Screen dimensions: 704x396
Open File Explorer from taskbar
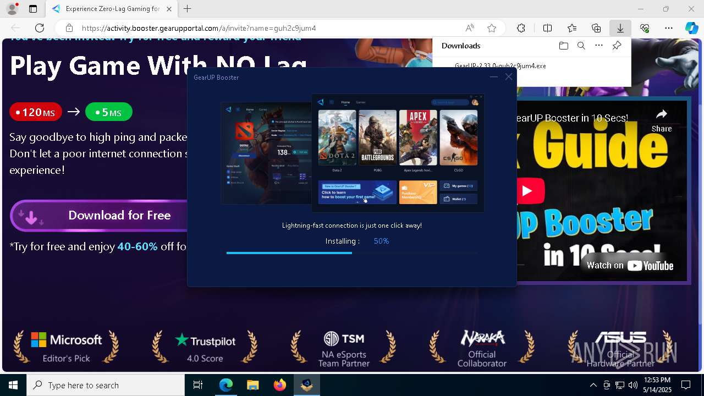point(252,385)
